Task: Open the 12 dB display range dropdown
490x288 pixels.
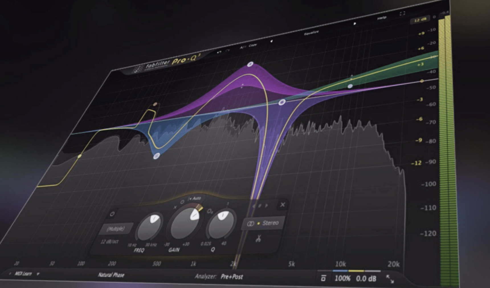Action: 420,20
